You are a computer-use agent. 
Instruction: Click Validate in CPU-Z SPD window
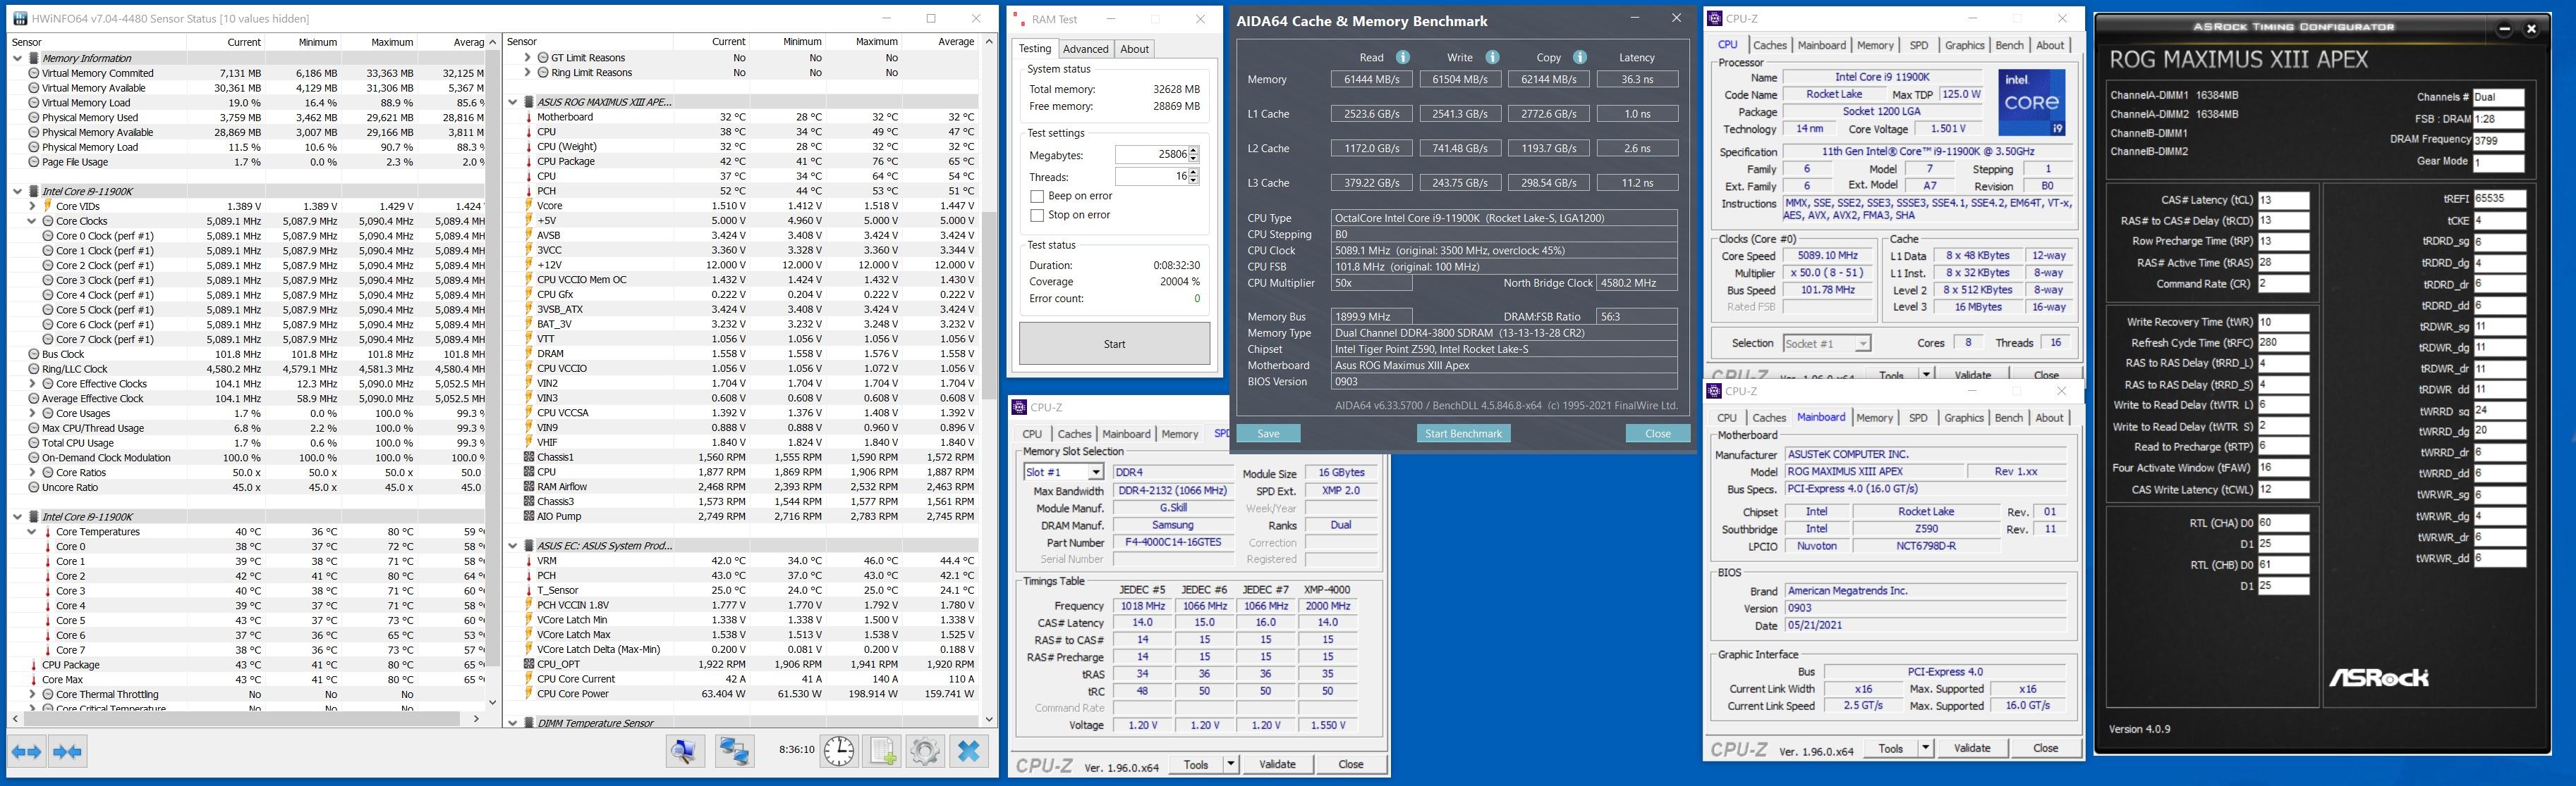click(x=1277, y=764)
